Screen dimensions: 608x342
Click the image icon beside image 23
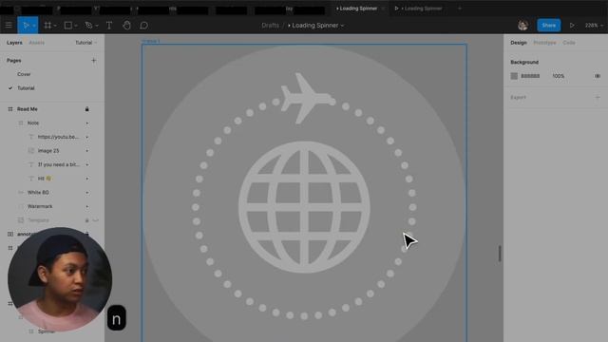(x=31, y=151)
